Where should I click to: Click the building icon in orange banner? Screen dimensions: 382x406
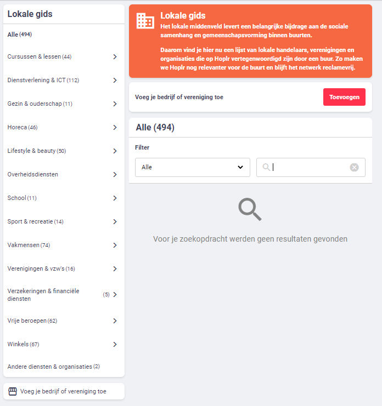tap(145, 21)
